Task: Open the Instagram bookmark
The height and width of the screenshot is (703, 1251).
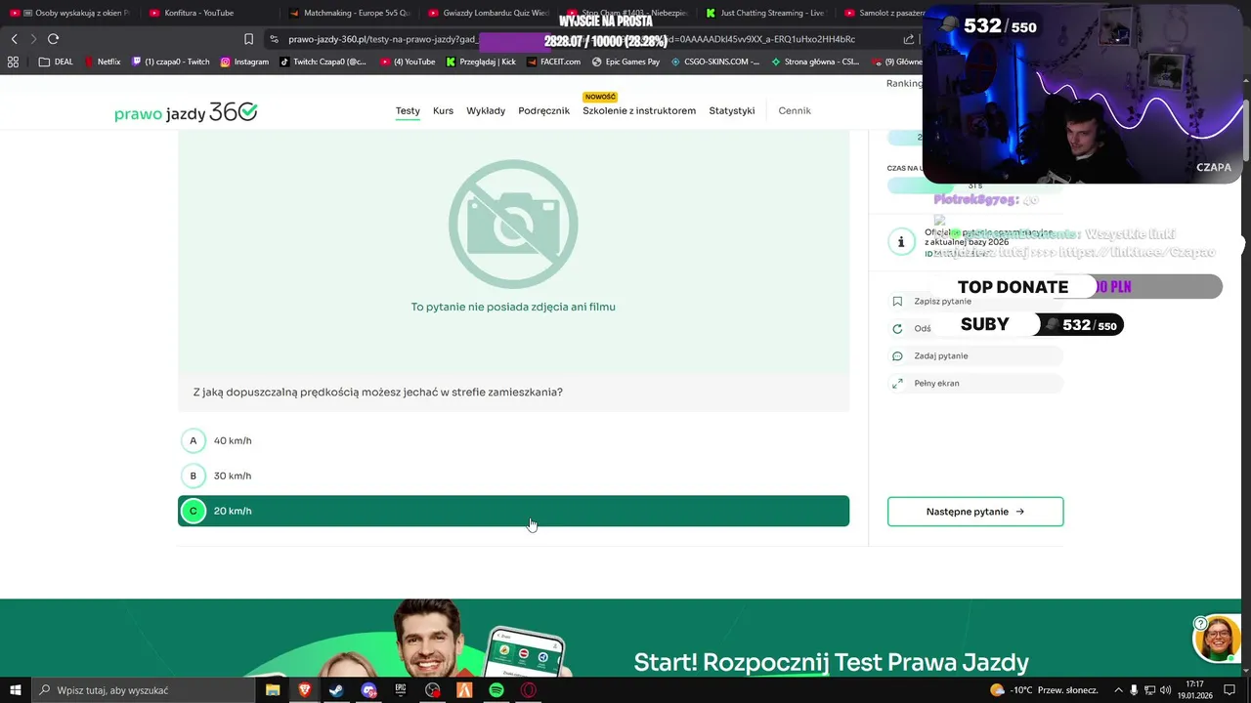Action: [244, 62]
